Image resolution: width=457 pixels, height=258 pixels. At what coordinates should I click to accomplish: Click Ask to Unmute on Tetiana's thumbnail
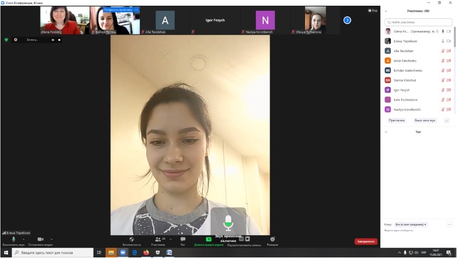tap(118, 10)
